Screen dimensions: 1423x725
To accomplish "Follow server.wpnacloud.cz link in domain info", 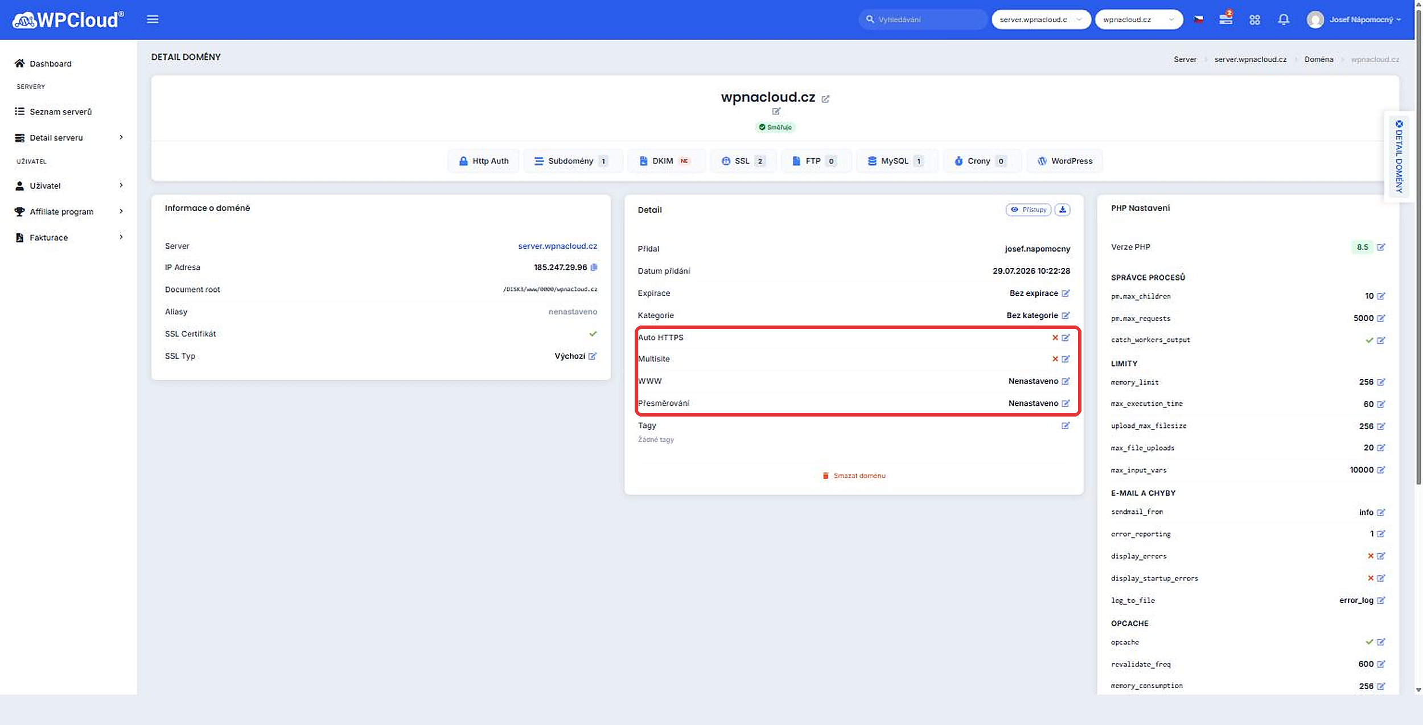I will (557, 246).
